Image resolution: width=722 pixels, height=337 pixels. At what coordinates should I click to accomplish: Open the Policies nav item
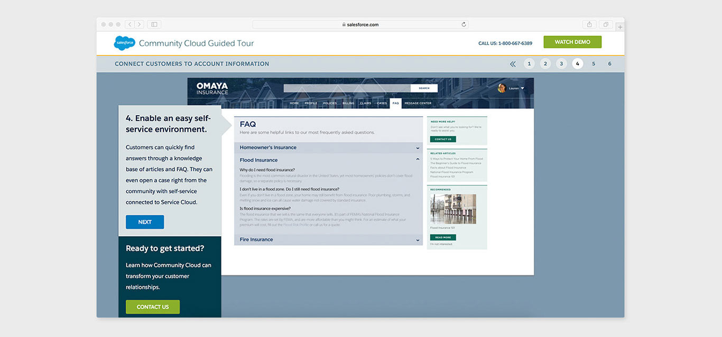click(x=330, y=104)
